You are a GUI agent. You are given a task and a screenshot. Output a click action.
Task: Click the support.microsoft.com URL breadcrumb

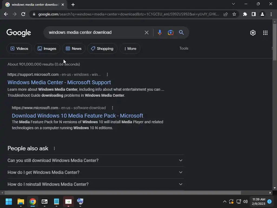coord(54,74)
